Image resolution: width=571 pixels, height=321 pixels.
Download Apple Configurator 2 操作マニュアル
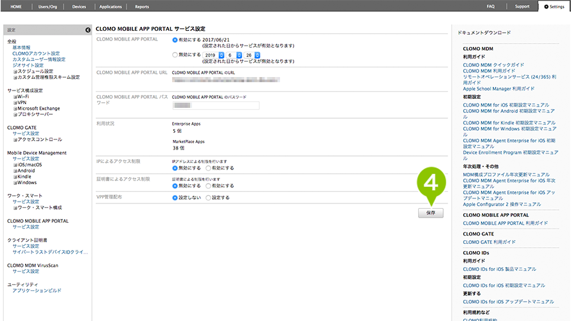click(502, 205)
